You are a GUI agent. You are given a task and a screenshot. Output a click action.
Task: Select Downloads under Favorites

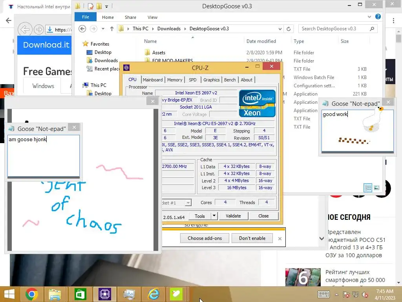click(x=106, y=60)
